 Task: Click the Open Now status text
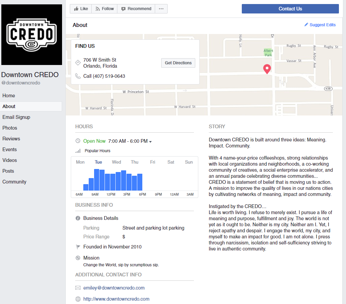[94, 141]
